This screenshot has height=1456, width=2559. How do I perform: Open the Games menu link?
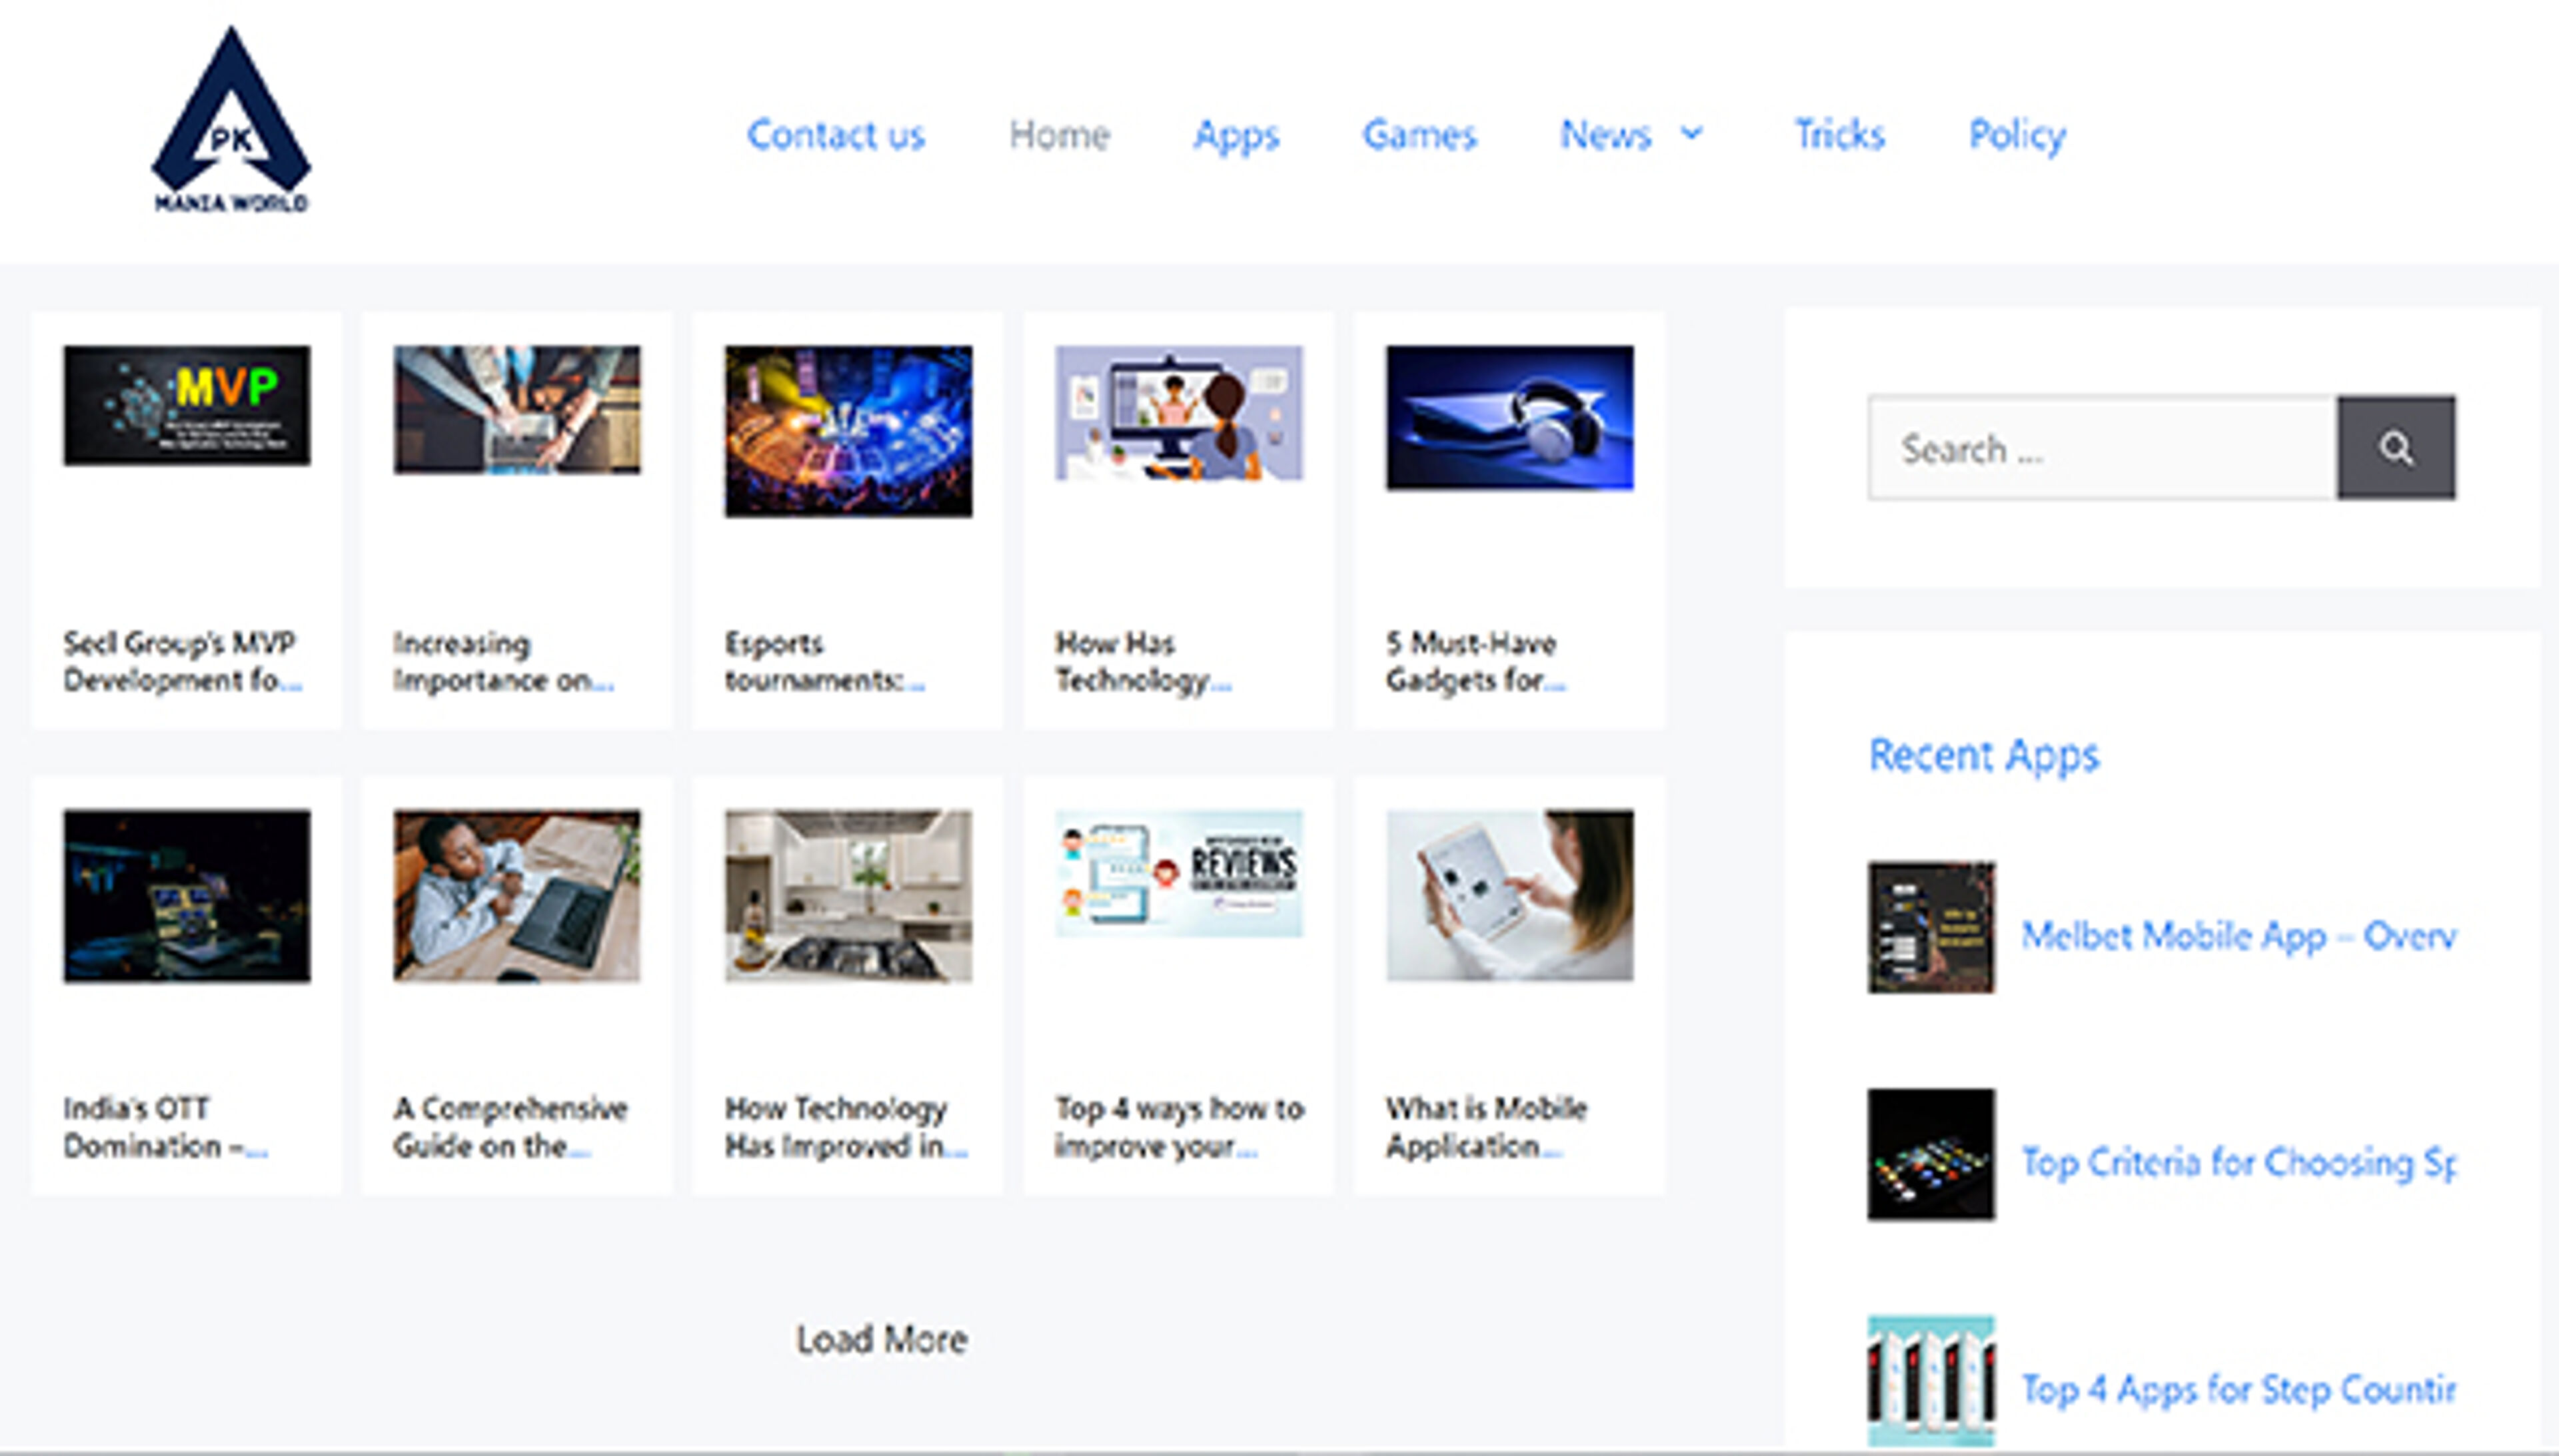point(1419,134)
